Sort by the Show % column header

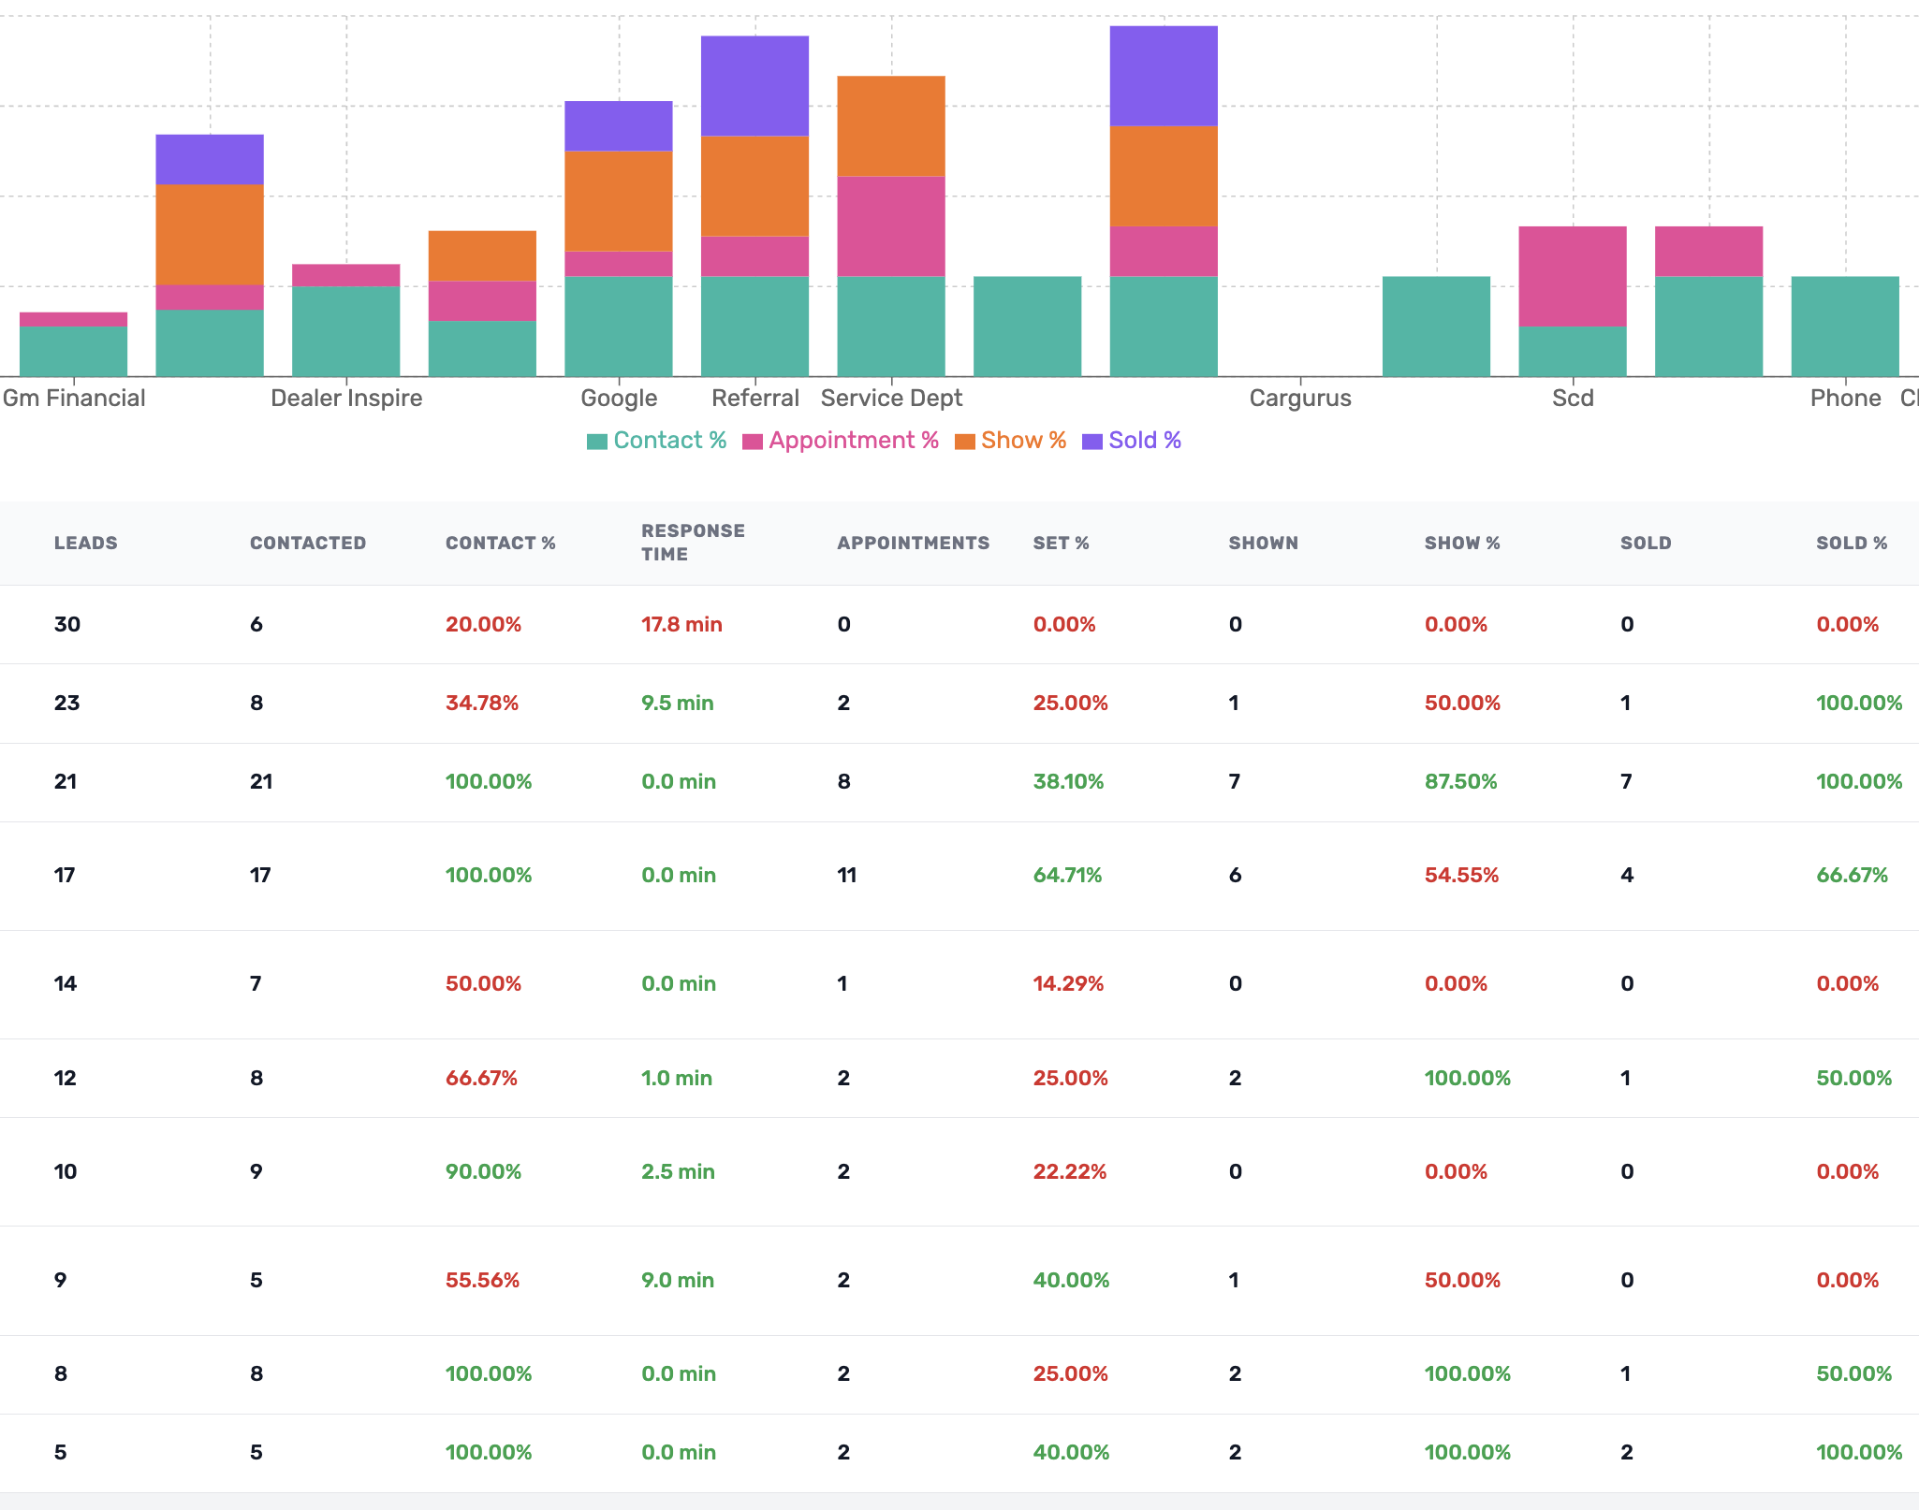1461,543
